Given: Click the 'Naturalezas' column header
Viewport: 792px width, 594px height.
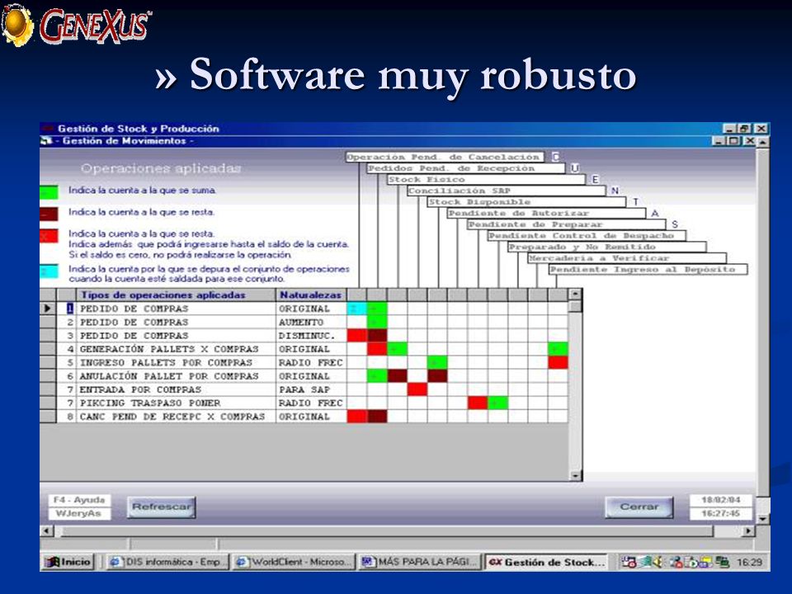Looking at the screenshot, I should point(311,295).
